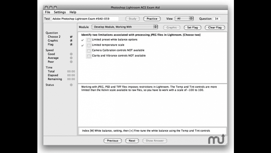
Task: Click the checkmark beside Limited temperature scale
Action: pyautogui.click(x=83, y=45)
